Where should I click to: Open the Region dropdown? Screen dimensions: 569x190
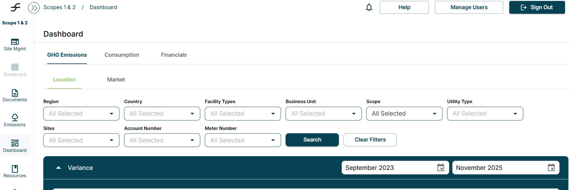pyautogui.click(x=81, y=114)
